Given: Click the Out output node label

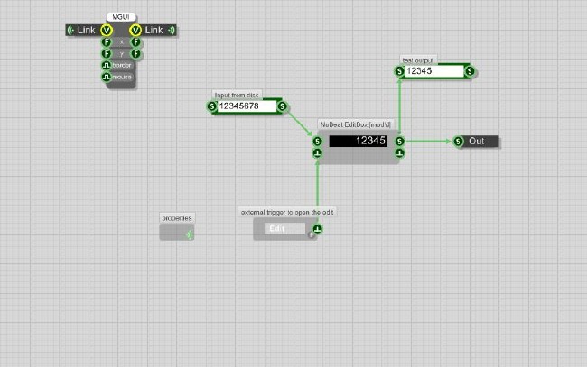Looking at the screenshot, I should [x=480, y=141].
